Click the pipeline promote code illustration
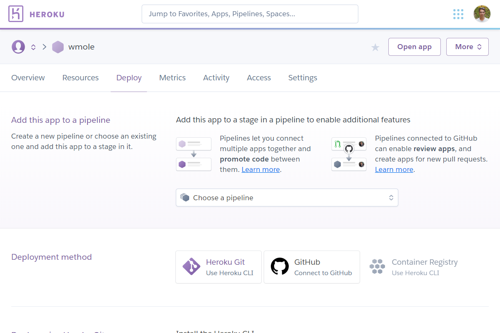 click(194, 154)
